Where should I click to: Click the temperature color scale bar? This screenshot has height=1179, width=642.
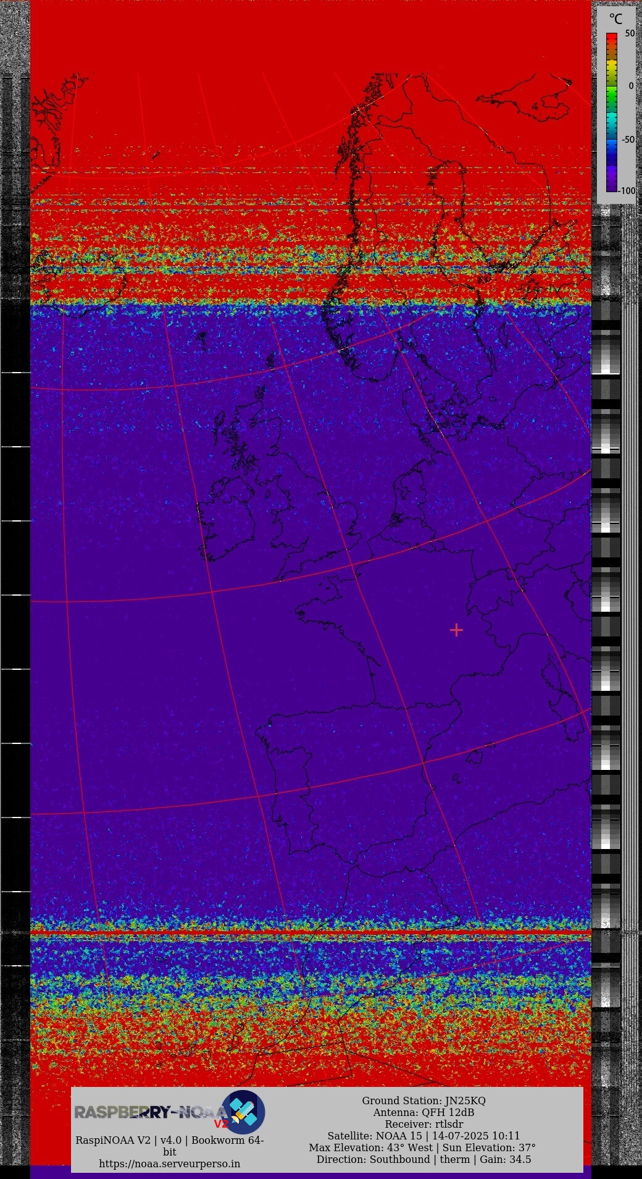point(611,112)
